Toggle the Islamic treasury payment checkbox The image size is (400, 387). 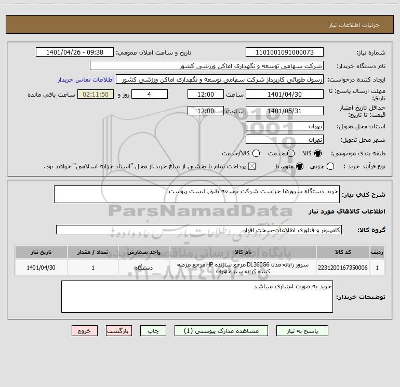(x=252, y=166)
